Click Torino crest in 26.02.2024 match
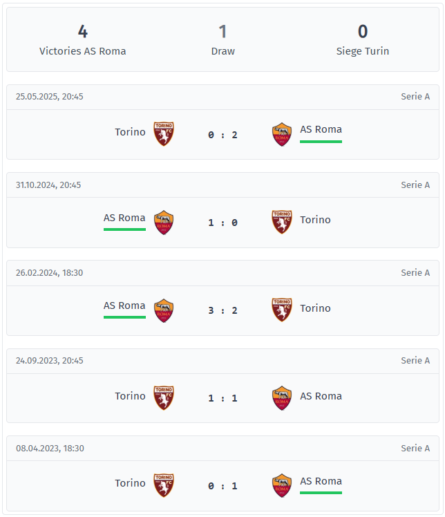445x517 pixels. [x=282, y=310]
